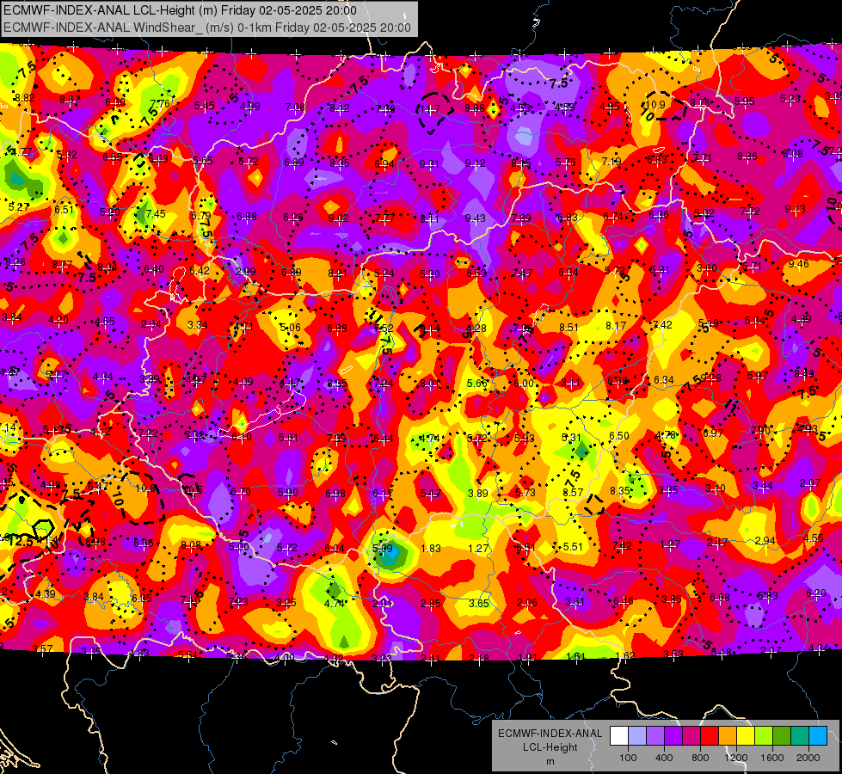Click the bright purple legend swatch
This screenshot has width=842, height=774.
(673, 736)
